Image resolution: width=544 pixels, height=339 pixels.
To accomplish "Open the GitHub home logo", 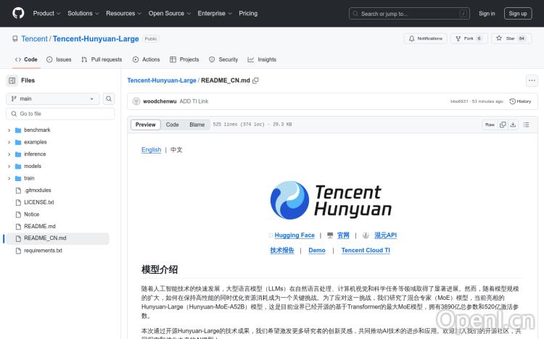I will click(18, 13).
